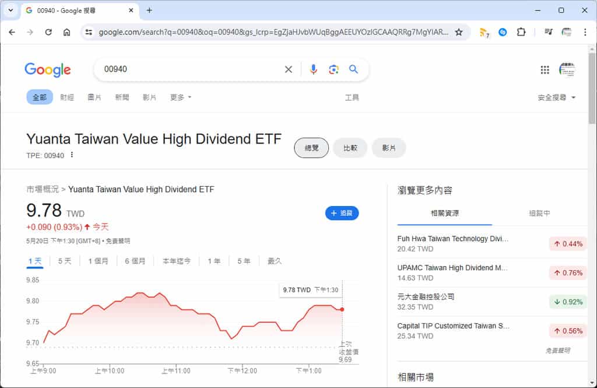
Task: Open Capital TIP Customized Taiwan S... row
Action: [x=492, y=331]
